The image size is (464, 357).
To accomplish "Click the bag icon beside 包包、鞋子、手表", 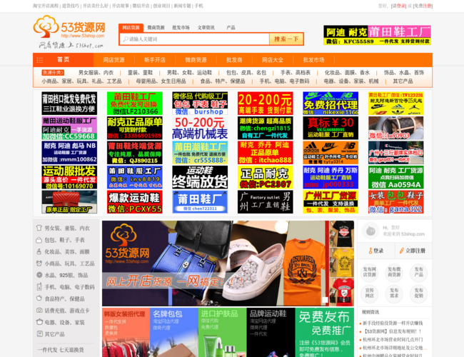I will pos(39,240).
